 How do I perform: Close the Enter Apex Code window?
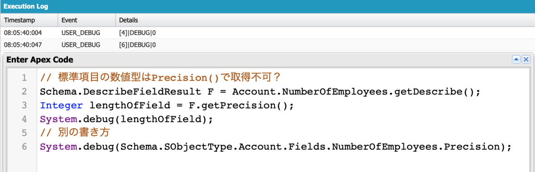point(526,59)
